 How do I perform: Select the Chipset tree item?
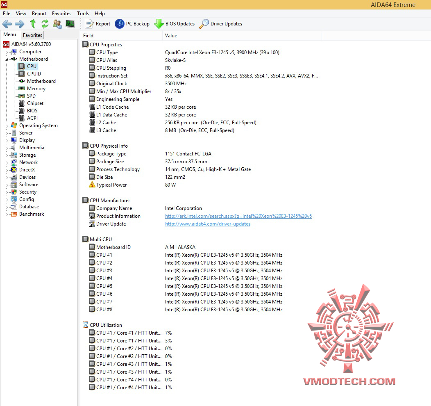[35, 103]
